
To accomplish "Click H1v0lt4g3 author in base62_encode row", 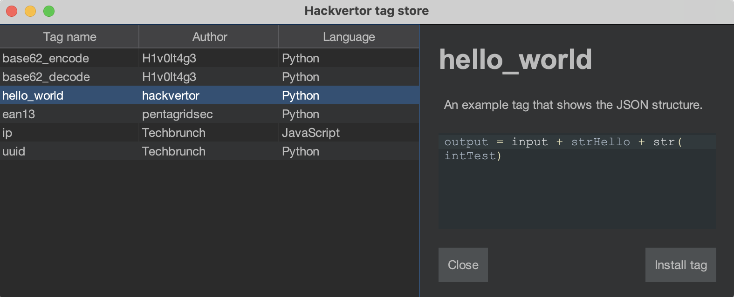I will coord(169,58).
